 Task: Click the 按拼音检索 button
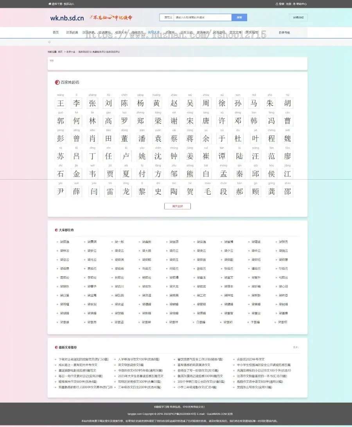click(298, 17)
